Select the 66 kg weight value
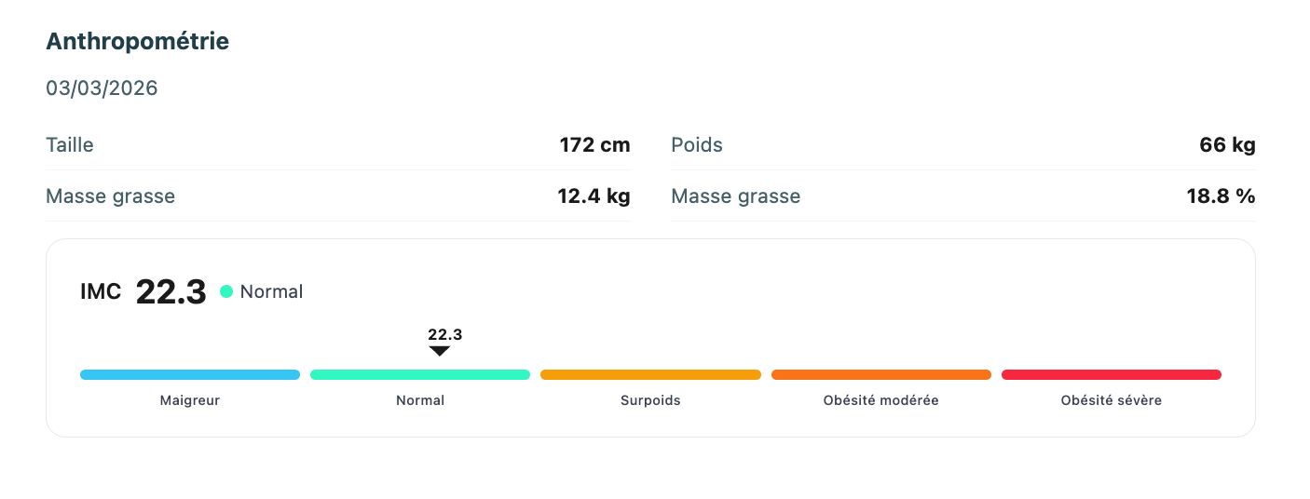Viewport: 1310px width, 499px height. click(x=1227, y=145)
